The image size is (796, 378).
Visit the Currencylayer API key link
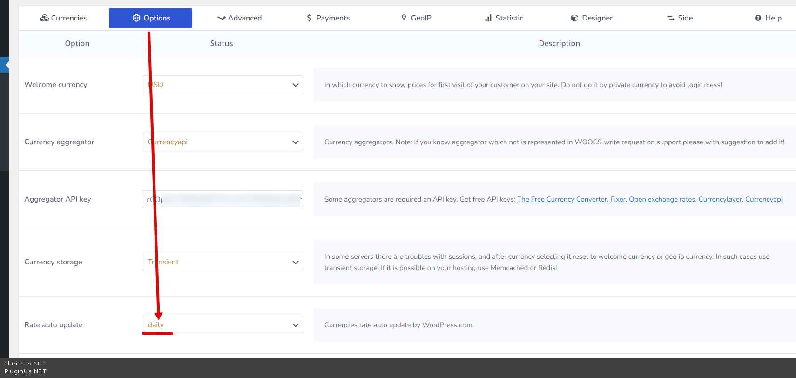click(x=720, y=199)
